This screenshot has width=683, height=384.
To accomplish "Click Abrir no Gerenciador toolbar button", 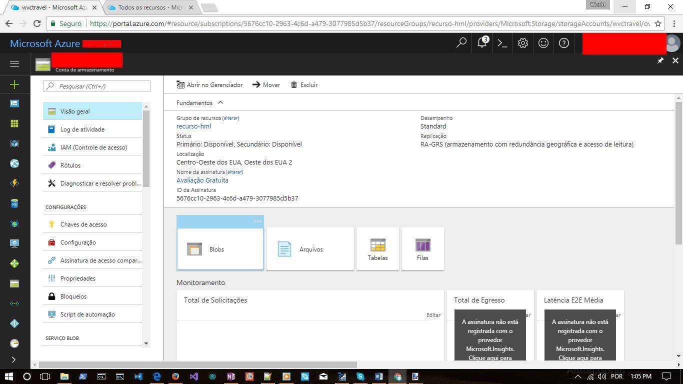I will [209, 85].
